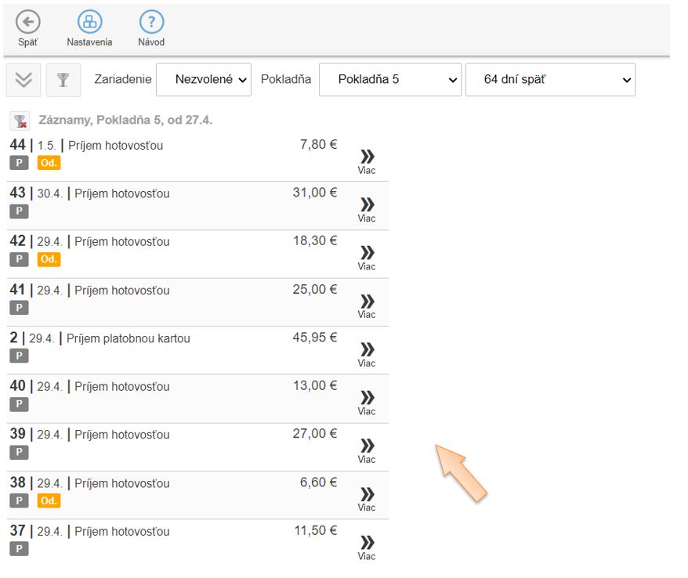Click the grey P badge on record 40
Viewport: 688px width, 578px height.
coord(19,404)
